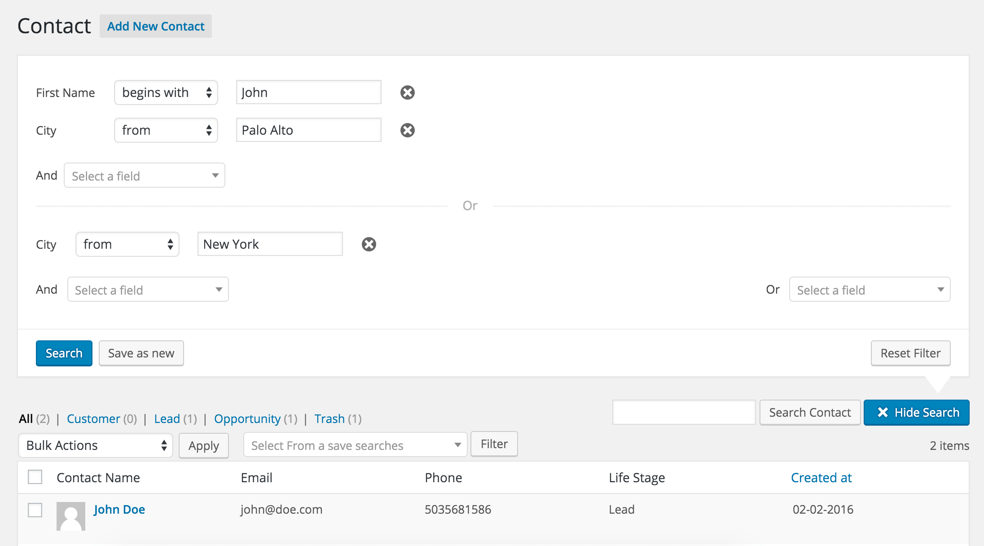The height and width of the screenshot is (546, 984).
Task: Focus the Search Contact text box
Action: coord(683,412)
